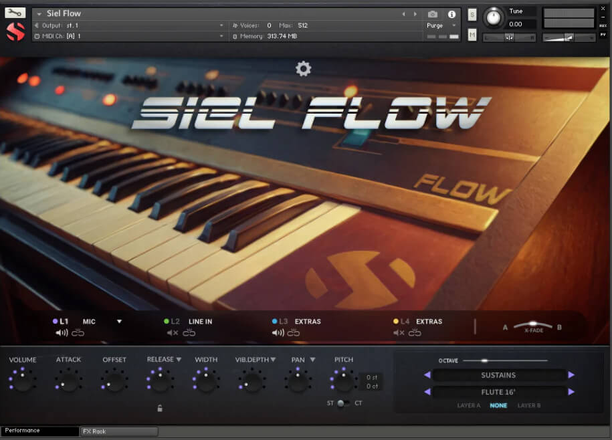This screenshot has width=612, height=440.
Task: Open the FLUTE 16' sound selector
Action: click(x=498, y=392)
